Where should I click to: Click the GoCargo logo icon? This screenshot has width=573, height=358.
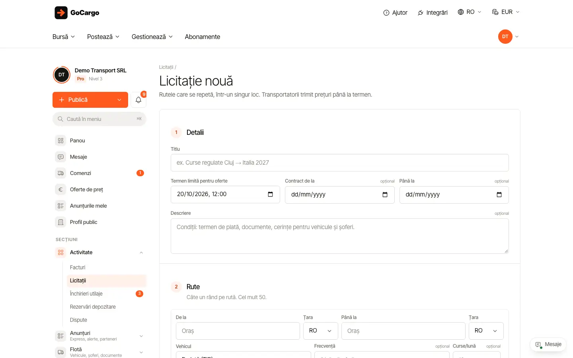(61, 13)
